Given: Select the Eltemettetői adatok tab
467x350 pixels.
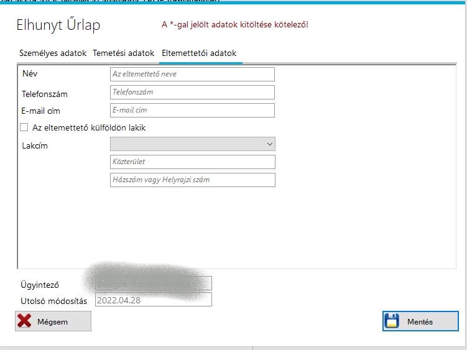Looking at the screenshot, I should [x=198, y=53].
